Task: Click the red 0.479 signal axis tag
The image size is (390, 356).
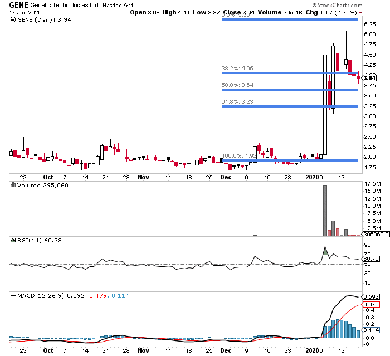Action: point(371,305)
